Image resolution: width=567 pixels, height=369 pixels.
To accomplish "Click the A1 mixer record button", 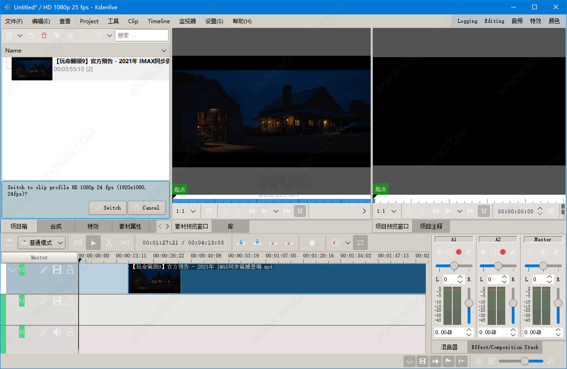I will pyautogui.click(x=459, y=252).
